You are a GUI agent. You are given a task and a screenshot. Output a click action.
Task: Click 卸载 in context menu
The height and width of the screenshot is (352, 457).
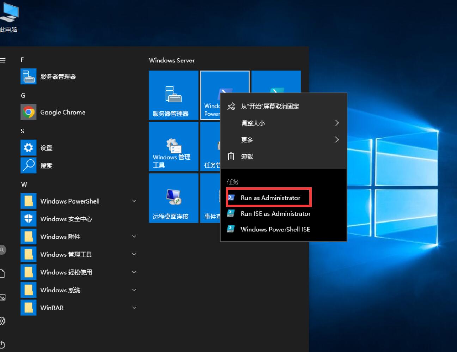click(247, 157)
